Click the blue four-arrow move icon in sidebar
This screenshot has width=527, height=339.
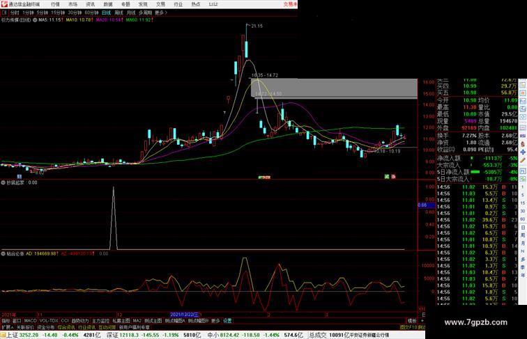pos(523,152)
